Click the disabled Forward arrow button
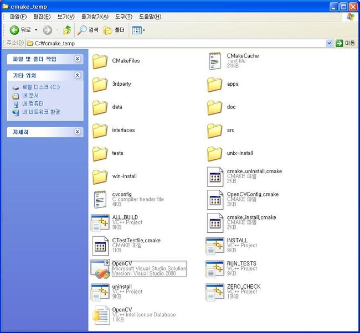The width and height of the screenshot is (360, 333). tap(48, 30)
